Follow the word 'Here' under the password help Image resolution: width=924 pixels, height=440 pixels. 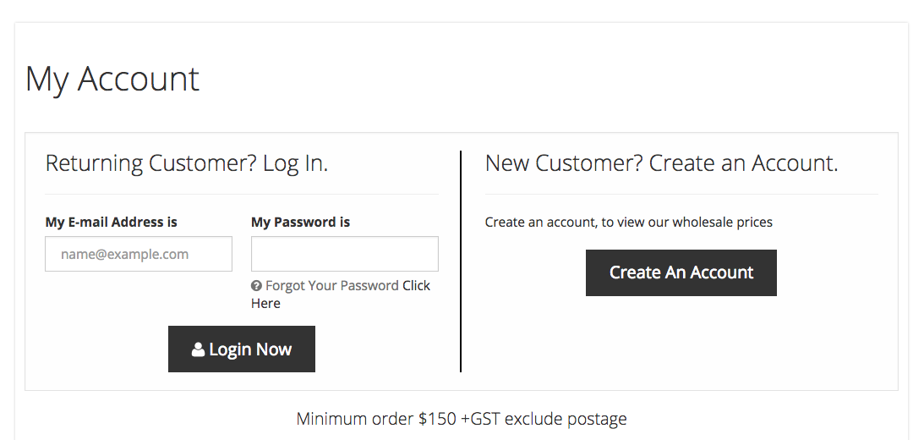coord(265,303)
